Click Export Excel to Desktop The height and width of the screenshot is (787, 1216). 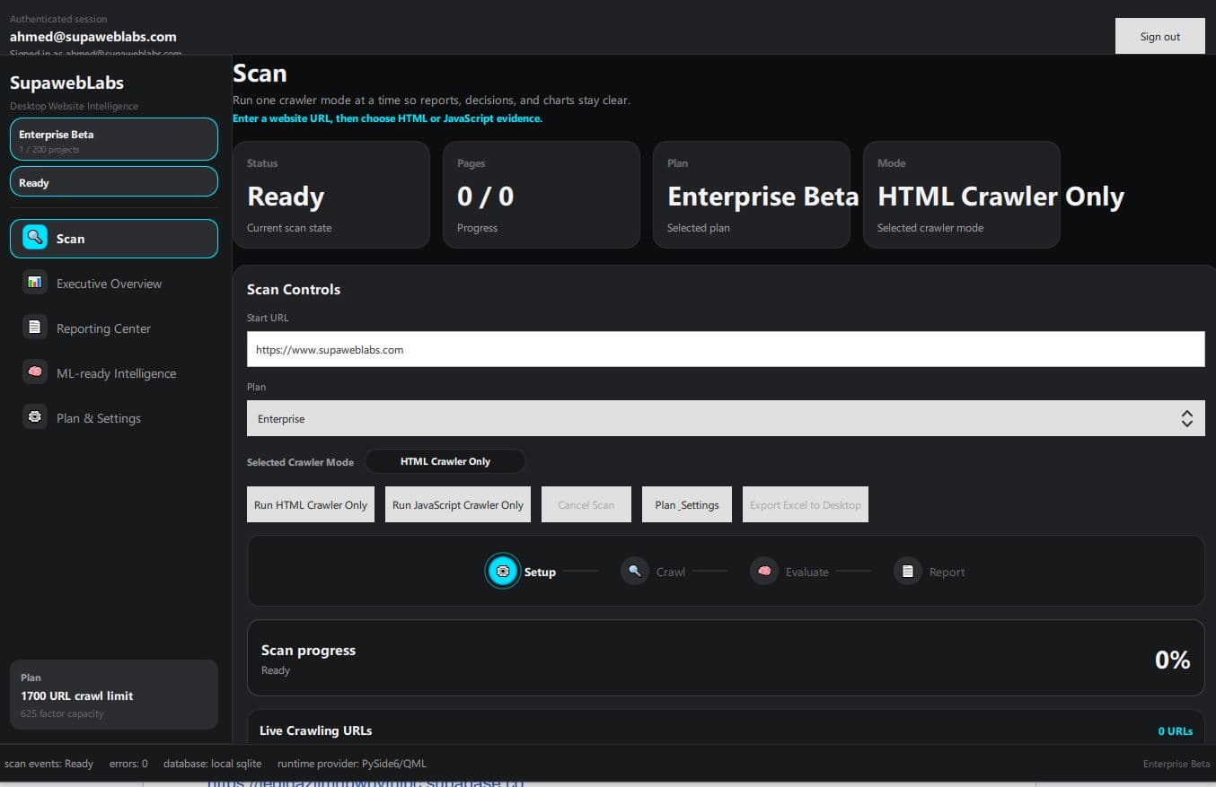click(x=806, y=504)
